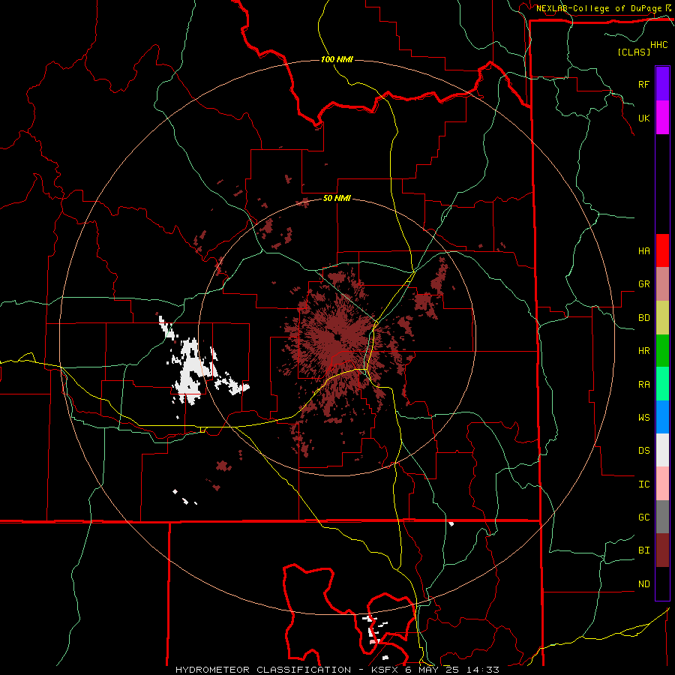Screen dimensions: 675x675
Task: Click the HA legend label
Action: [643, 250]
